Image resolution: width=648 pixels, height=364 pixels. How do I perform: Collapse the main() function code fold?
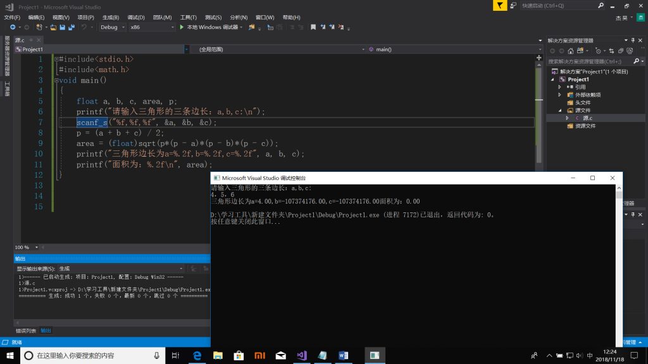(x=56, y=80)
